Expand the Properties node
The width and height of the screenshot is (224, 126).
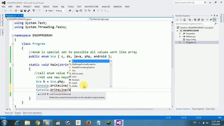[180, 34]
